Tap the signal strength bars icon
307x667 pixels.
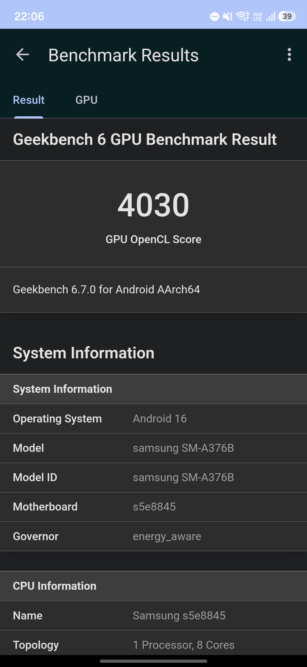271,17
